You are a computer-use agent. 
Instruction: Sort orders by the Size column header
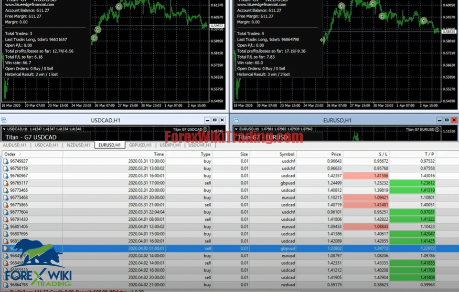tap(230, 154)
